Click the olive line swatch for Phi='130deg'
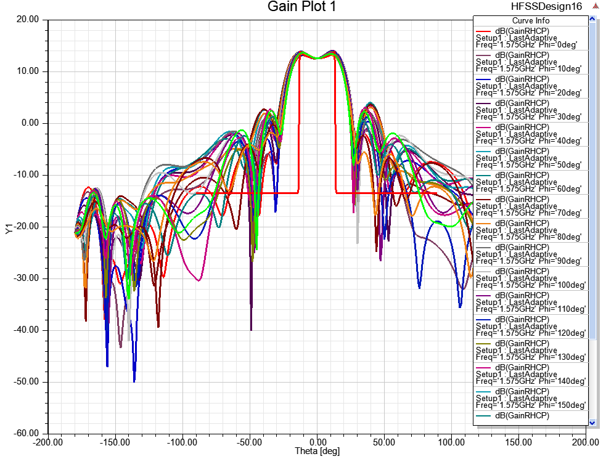This screenshot has height=459, width=606. tap(483, 343)
